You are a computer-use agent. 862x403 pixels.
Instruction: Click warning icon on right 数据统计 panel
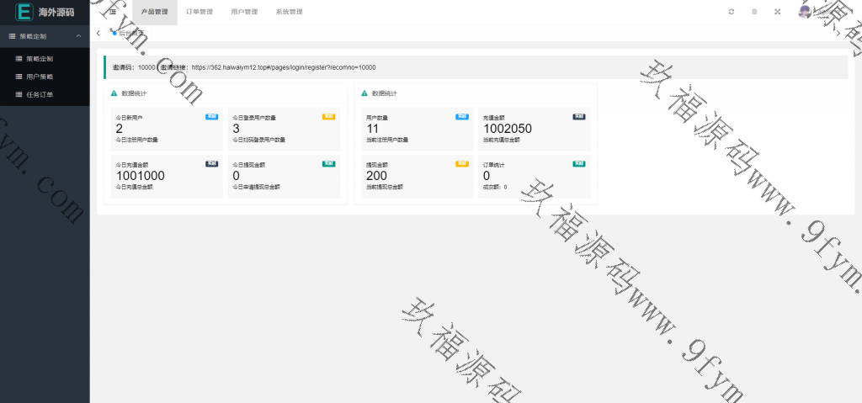pos(364,93)
